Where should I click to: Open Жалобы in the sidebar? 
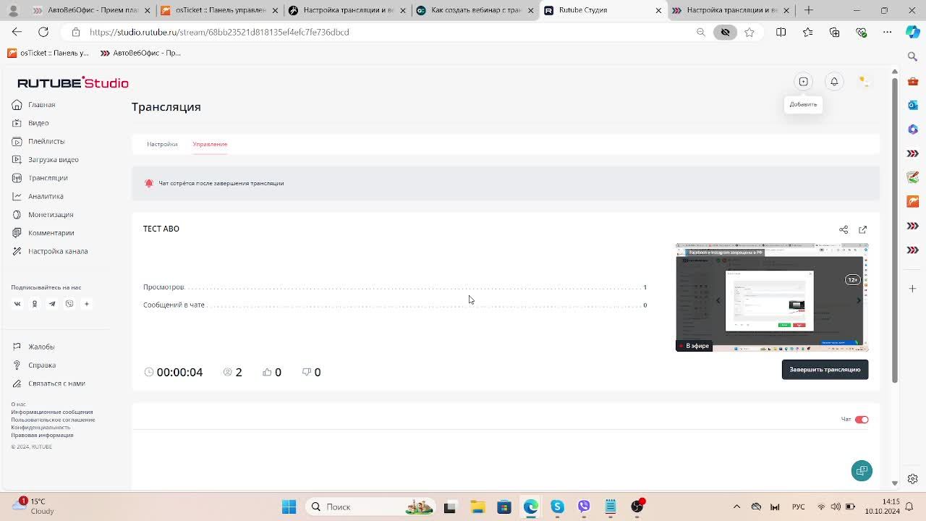coord(33,347)
